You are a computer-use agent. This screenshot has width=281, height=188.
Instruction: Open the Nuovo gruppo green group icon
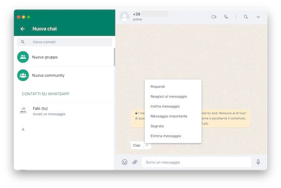[x=23, y=57]
